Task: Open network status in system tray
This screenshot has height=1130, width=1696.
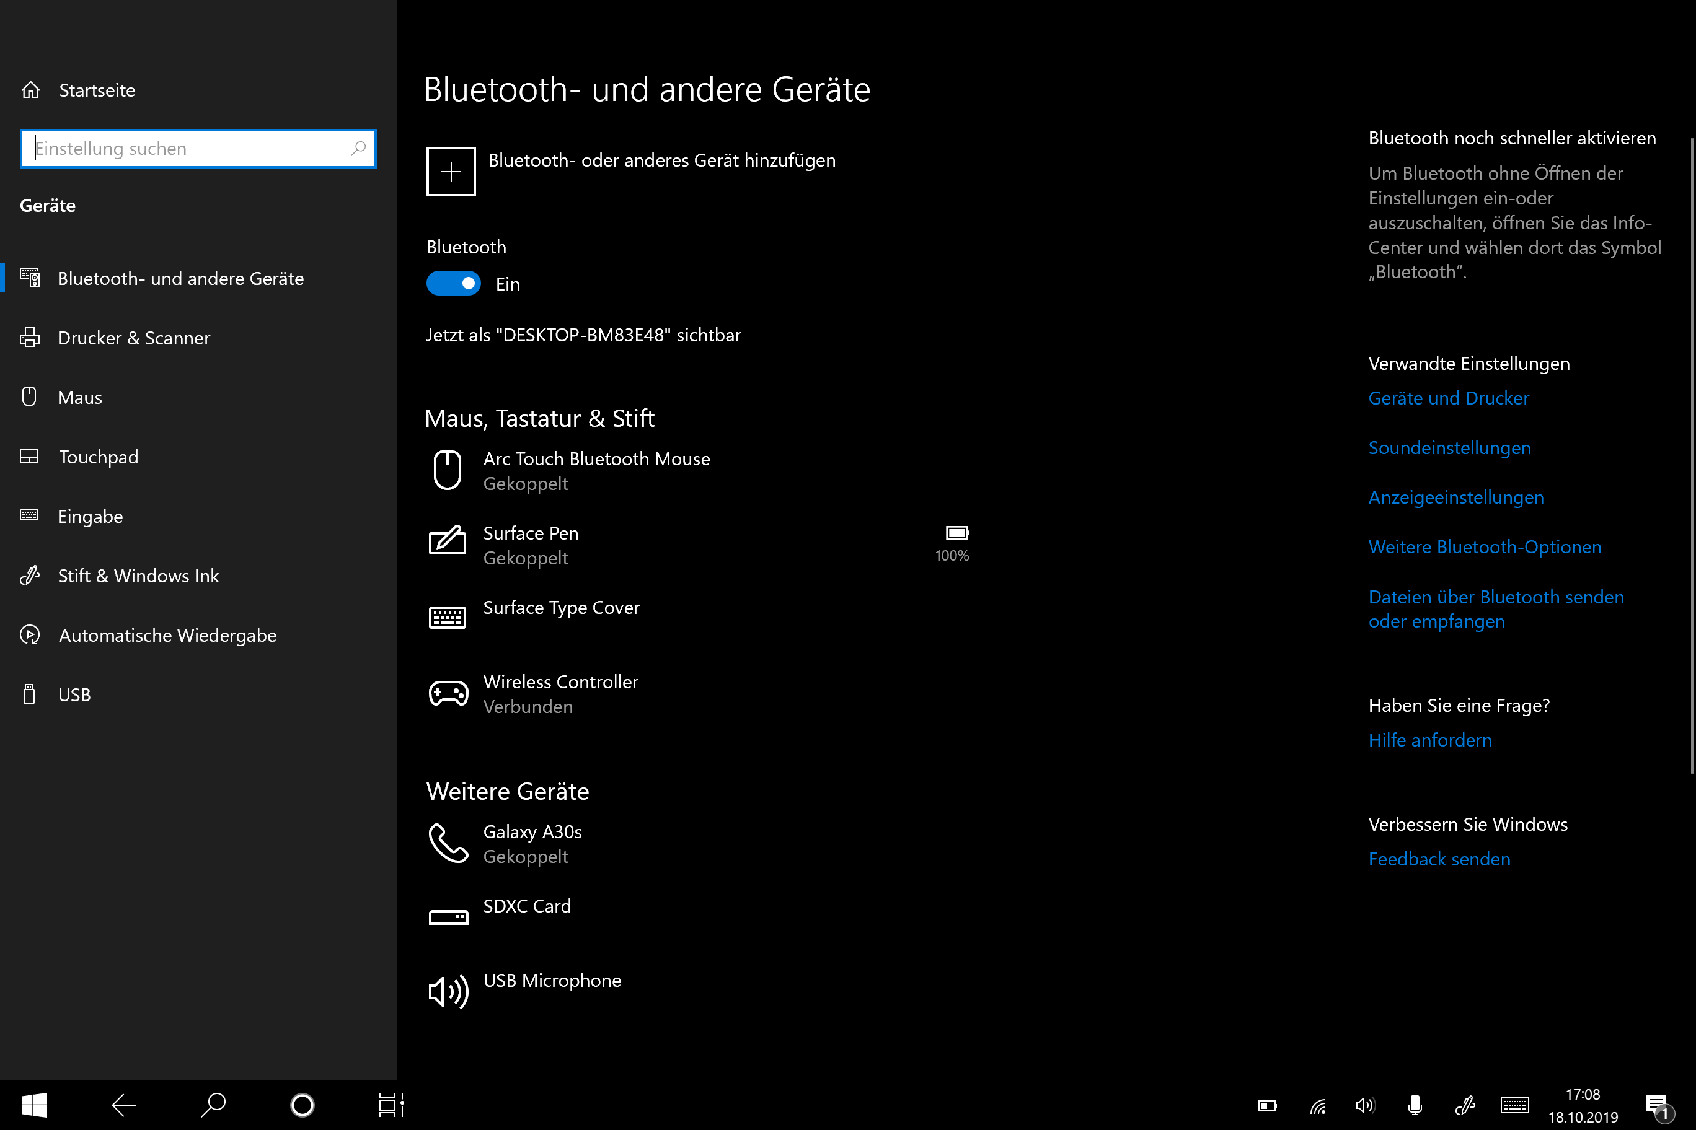Action: tap(1318, 1105)
